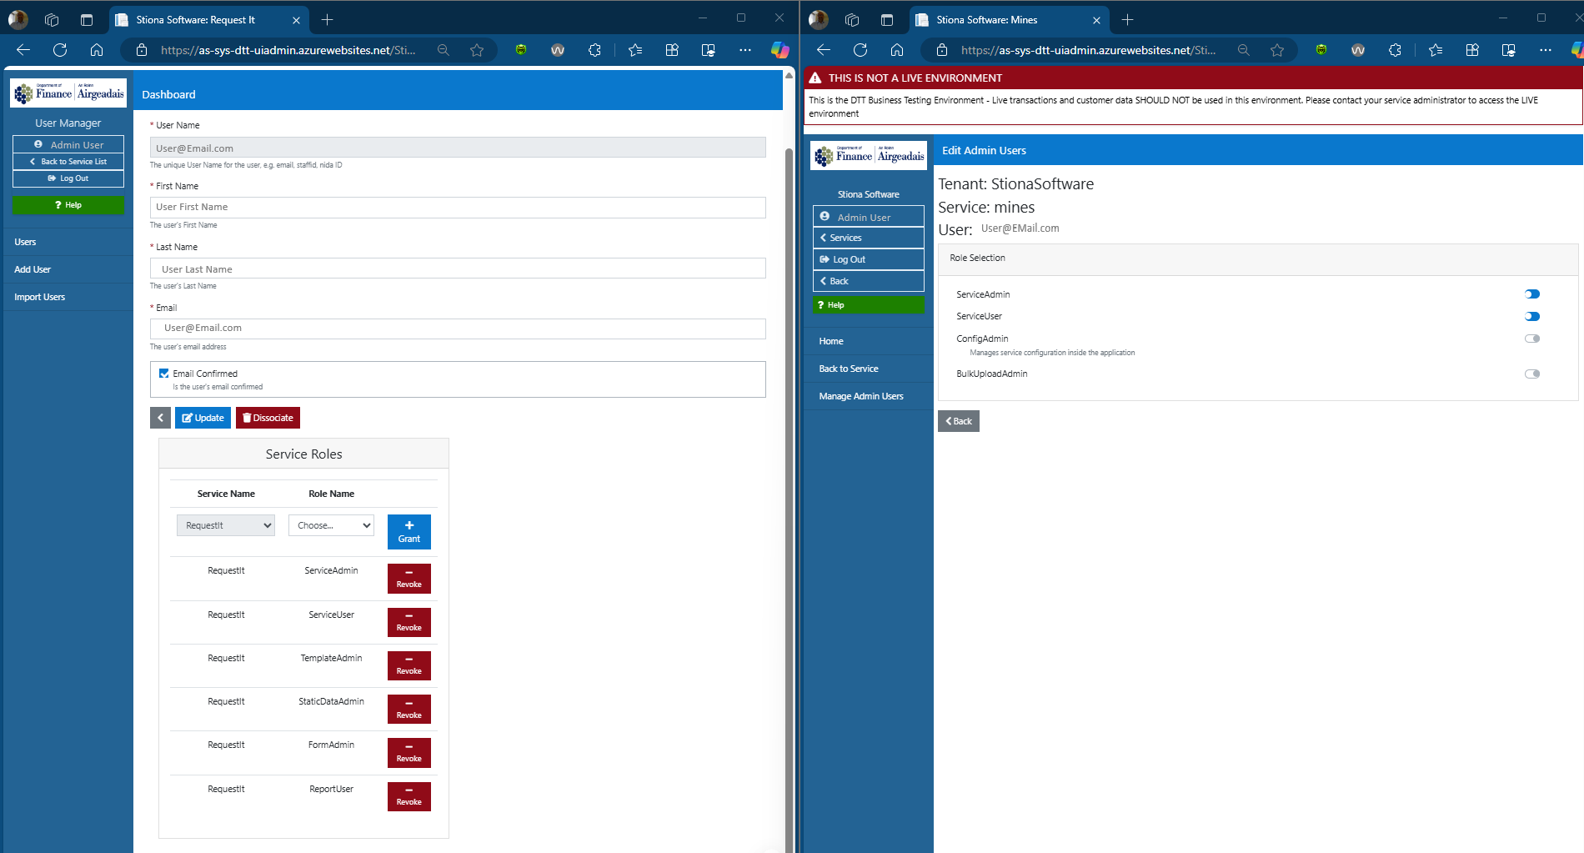This screenshot has height=853, width=1584.
Task: Revoke the ServiceAdmin role
Action: point(409,579)
